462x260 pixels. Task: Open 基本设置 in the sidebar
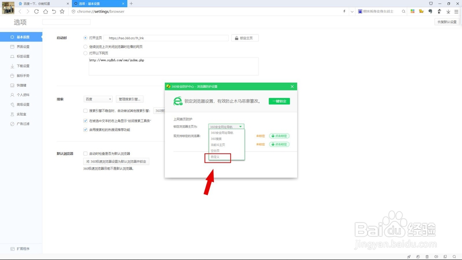pos(21,37)
